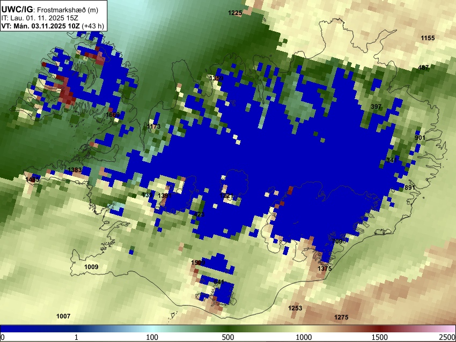
Task: Click the 1509 value label
Action: [x=198, y=263]
